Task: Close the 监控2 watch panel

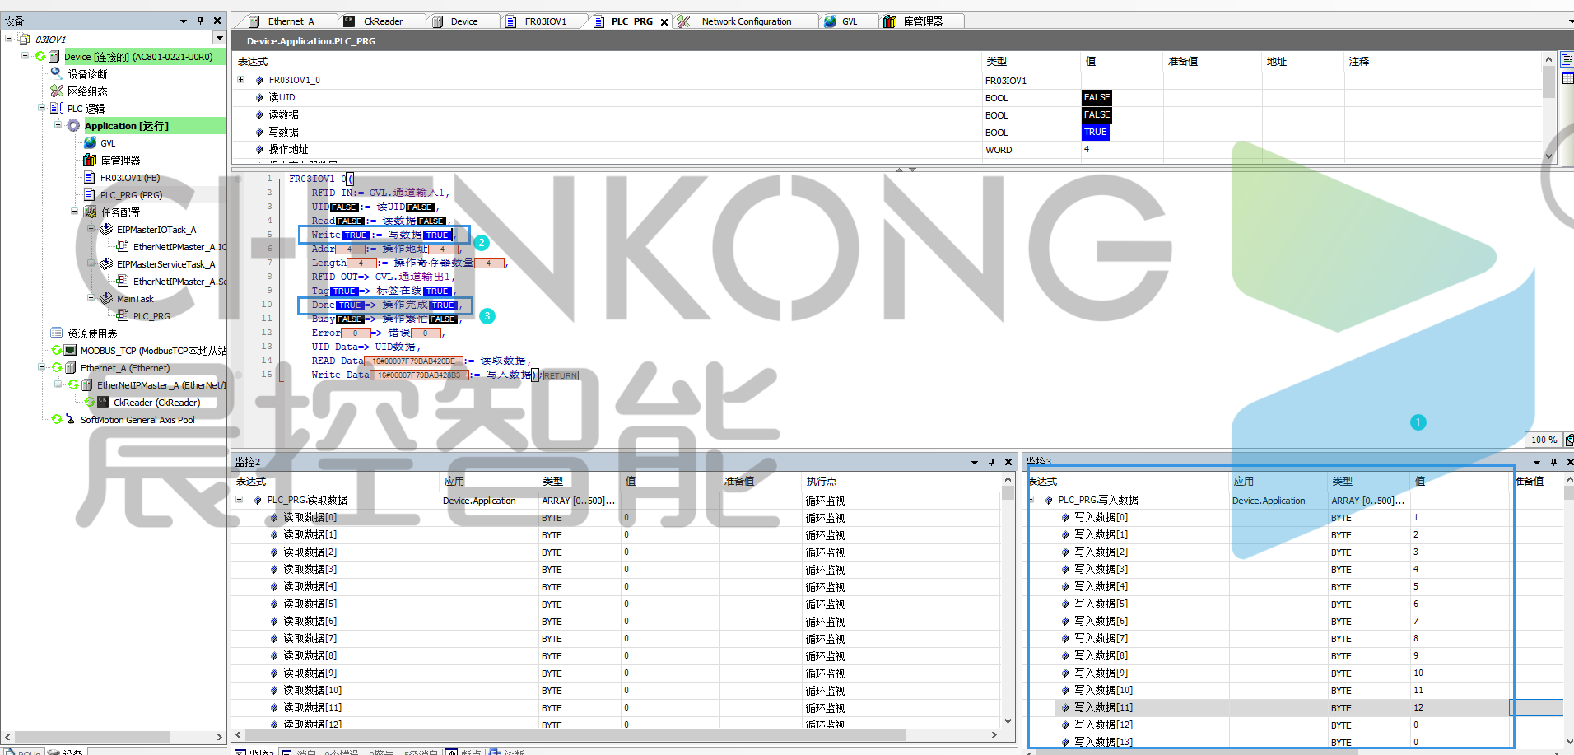Action: click(1008, 462)
